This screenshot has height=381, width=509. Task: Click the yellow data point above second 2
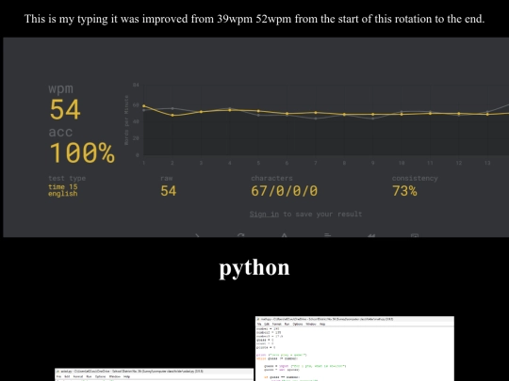(x=172, y=115)
